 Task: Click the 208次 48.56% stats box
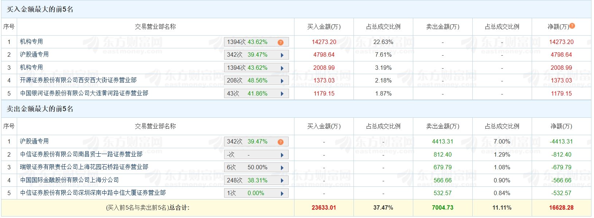coord(256,81)
